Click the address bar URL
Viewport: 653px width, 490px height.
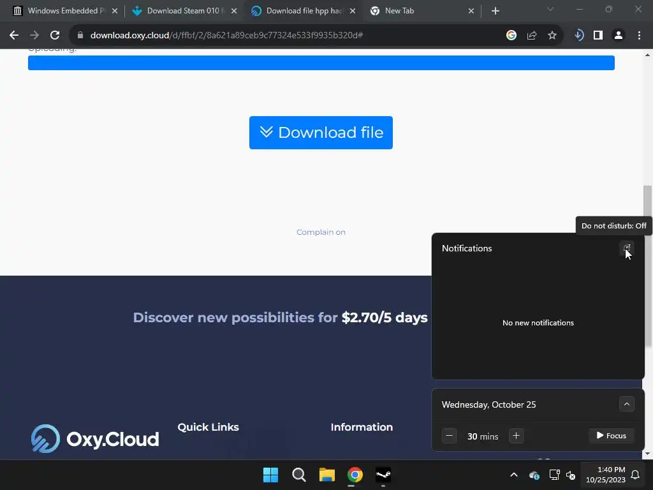pos(226,36)
